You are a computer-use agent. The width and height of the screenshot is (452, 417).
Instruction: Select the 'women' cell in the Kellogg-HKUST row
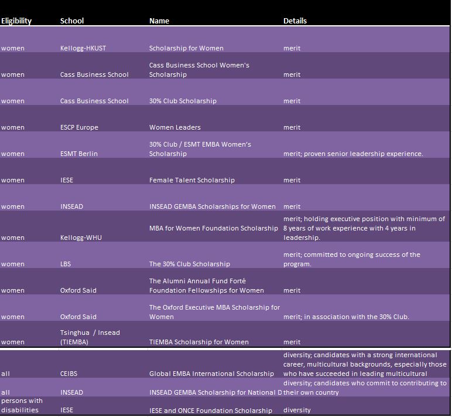click(13, 48)
